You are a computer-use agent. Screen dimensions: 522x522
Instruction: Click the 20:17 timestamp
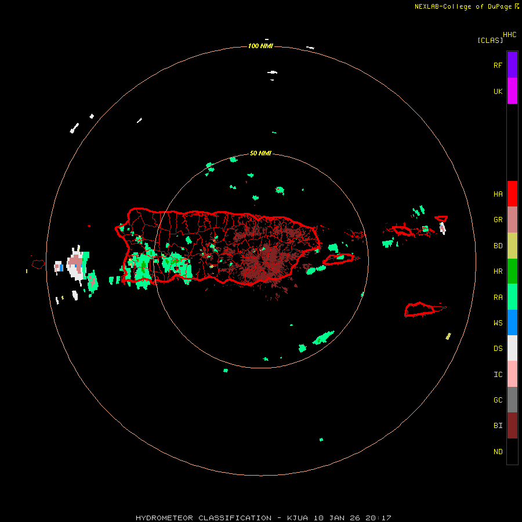click(x=378, y=518)
